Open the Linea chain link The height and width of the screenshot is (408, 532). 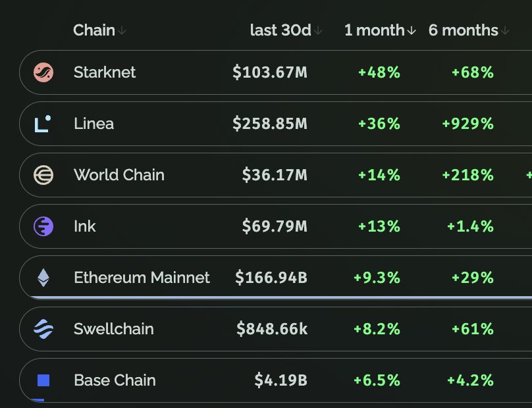[x=93, y=124]
